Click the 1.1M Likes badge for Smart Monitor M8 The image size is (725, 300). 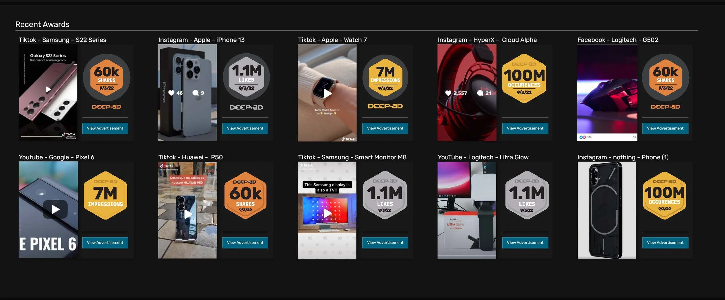pyautogui.click(x=385, y=195)
